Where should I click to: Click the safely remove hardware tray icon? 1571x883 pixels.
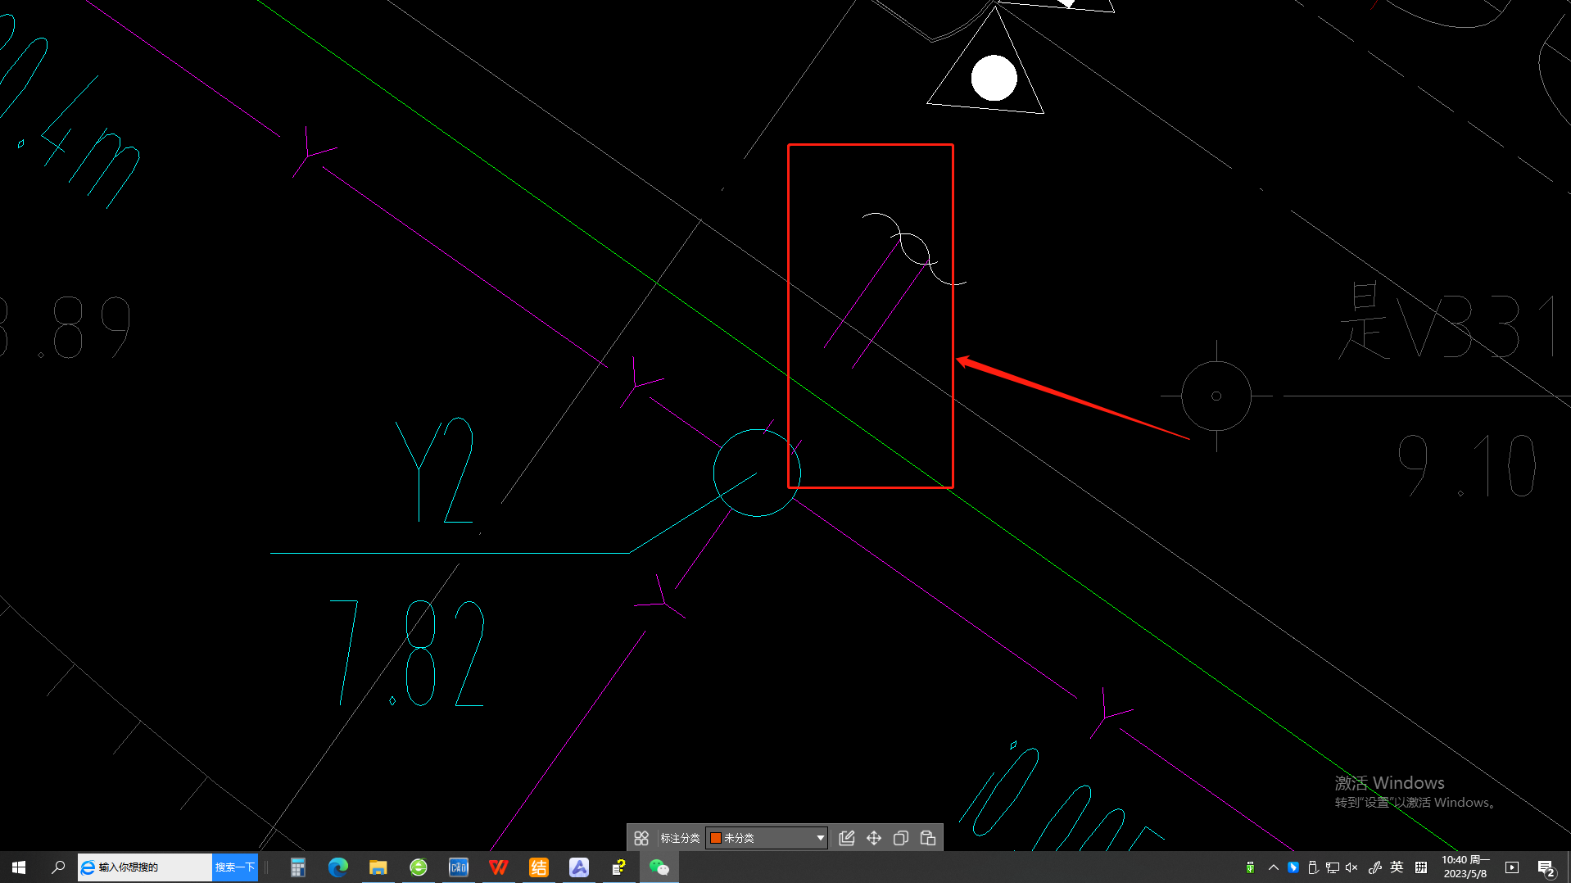[x=1313, y=867]
